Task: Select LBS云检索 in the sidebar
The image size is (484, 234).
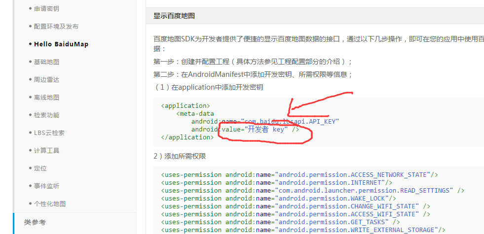Action: [49, 133]
